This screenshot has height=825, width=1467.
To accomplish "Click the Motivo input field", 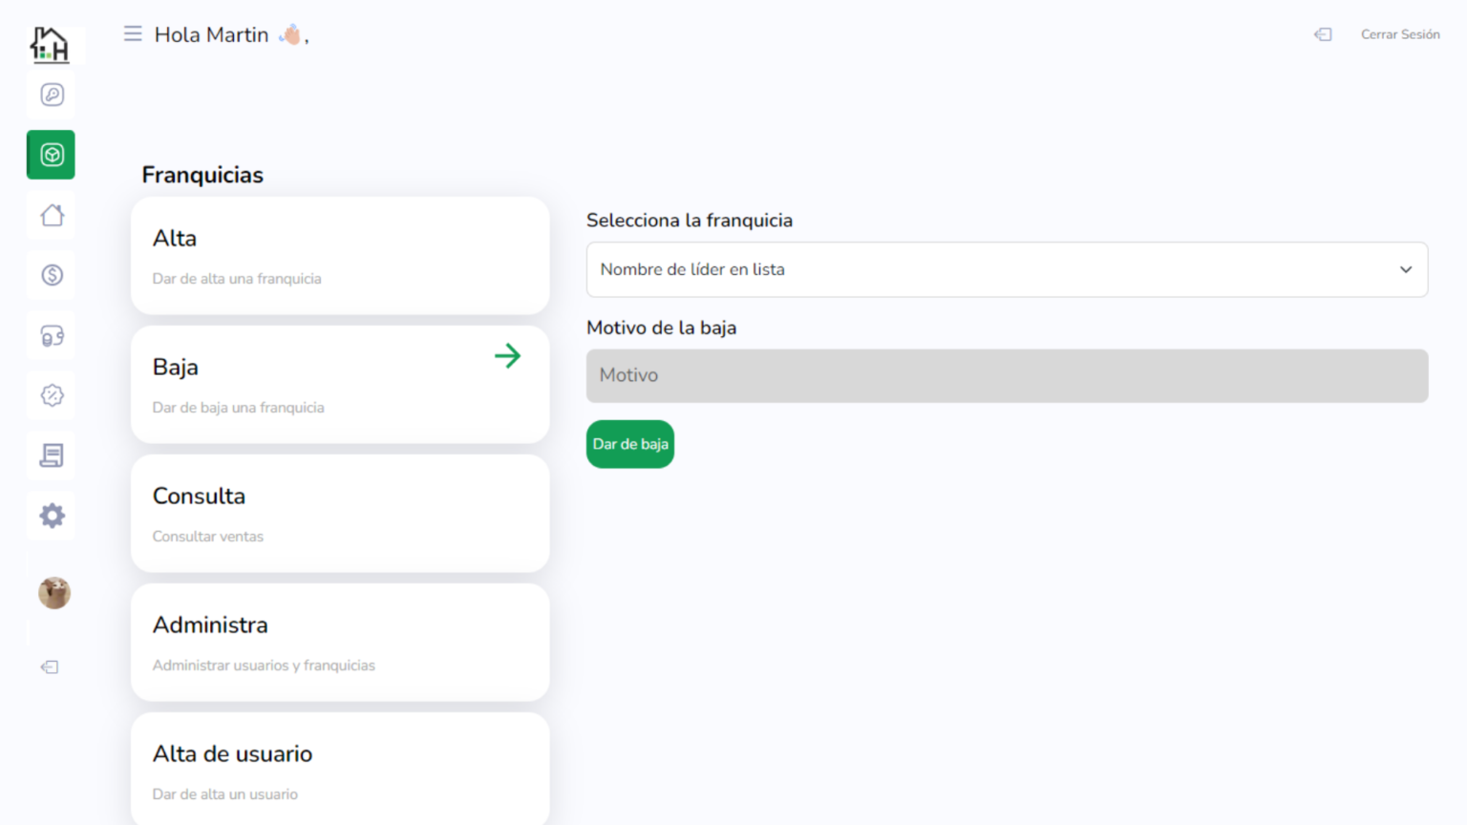I will (x=1007, y=375).
